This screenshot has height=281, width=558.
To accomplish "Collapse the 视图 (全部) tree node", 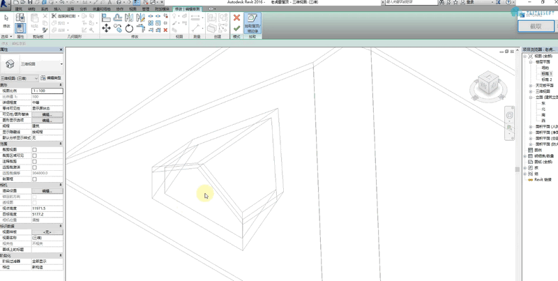I will (525, 56).
